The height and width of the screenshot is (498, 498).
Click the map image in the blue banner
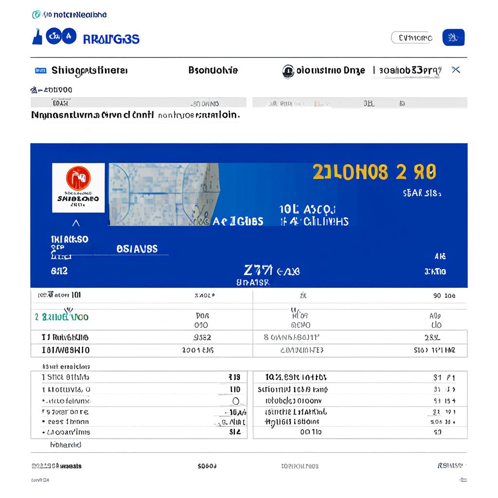click(x=164, y=194)
